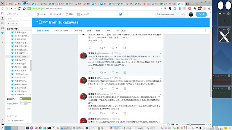The image size is (232, 130).
Task: Like the 3月7日 tweet
Action: click(113, 113)
